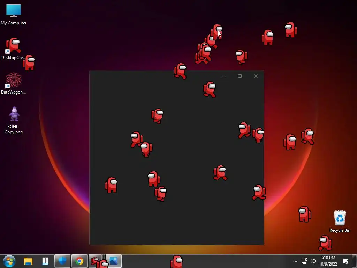Select the "DataWagon..." label text

(13, 92)
